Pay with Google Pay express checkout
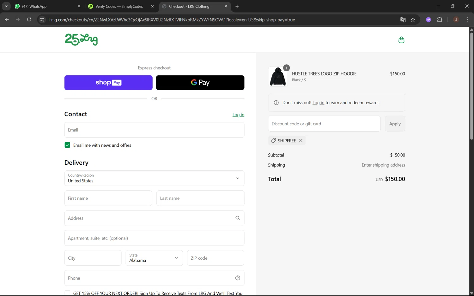Viewport: 474px width, 296px height. tap(200, 83)
